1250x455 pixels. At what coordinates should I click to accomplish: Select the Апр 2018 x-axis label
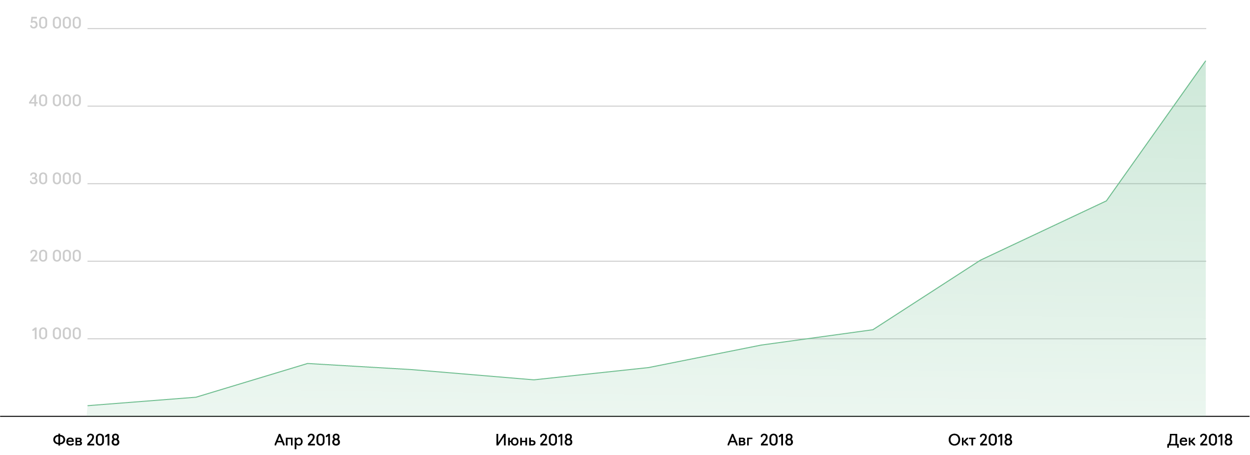307,440
